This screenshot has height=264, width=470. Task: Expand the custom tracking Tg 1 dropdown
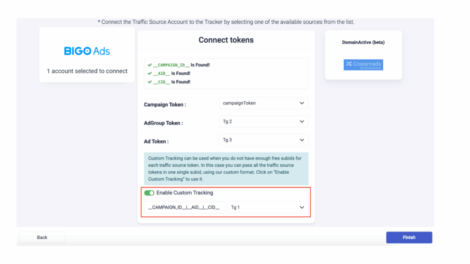coord(268,208)
